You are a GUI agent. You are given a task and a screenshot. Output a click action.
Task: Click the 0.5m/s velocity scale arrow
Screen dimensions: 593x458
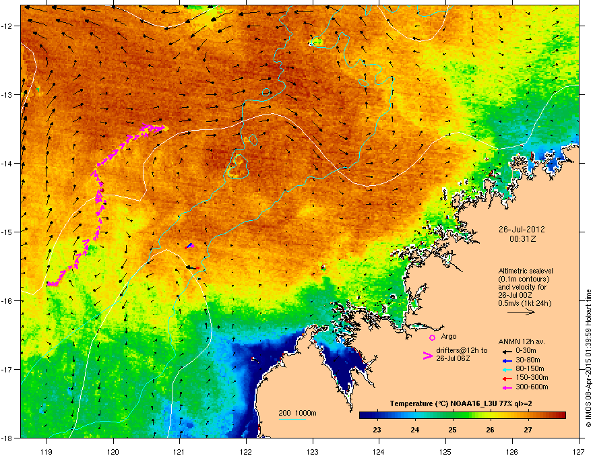(521, 312)
